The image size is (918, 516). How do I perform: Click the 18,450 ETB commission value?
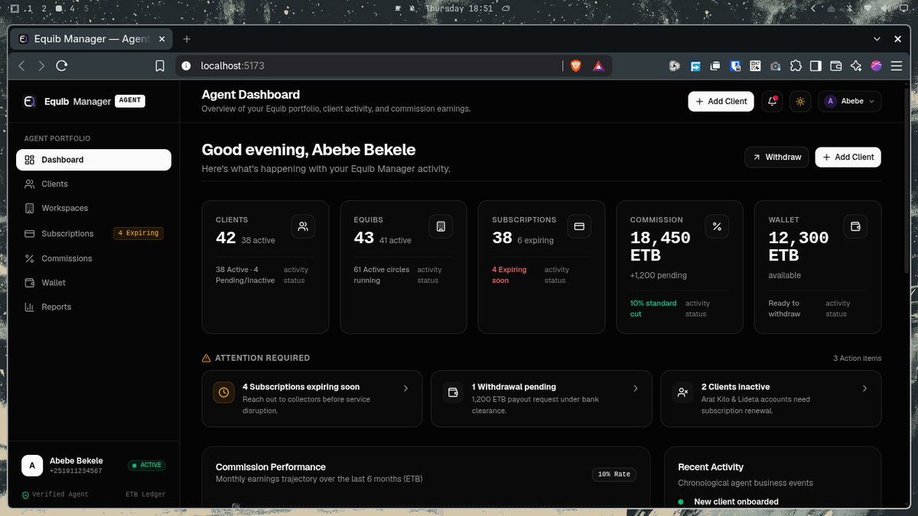coord(660,246)
